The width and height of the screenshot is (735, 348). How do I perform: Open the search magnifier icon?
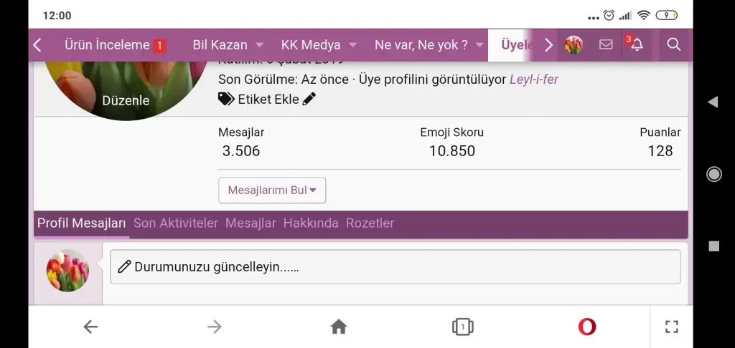673,45
